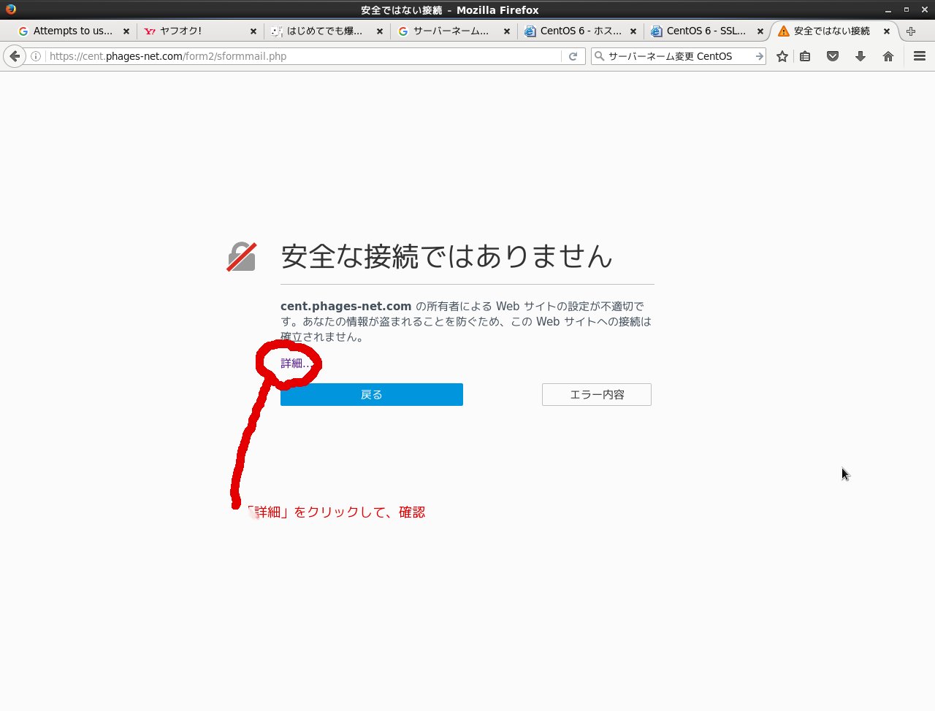Viewport: 935px width, 711px height.
Task: Click the cent.phages-net.com bold text
Action: [x=346, y=306]
